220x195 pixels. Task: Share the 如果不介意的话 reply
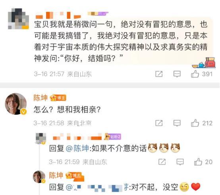[x=162, y=162]
